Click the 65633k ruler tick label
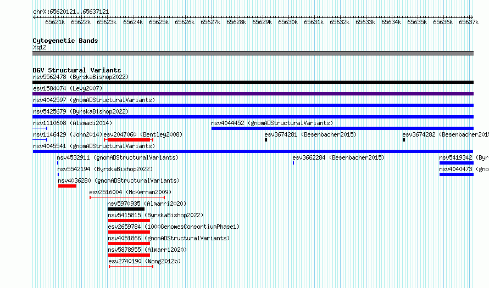489x288 pixels. tap(365, 22)
